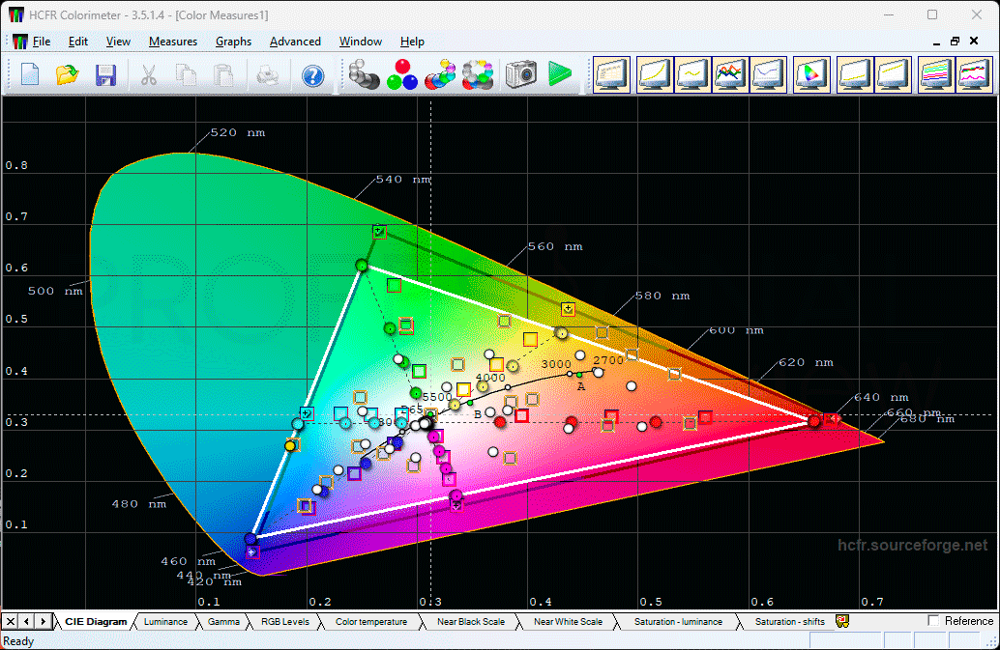The image size is (1000, 650).
Task: Click the measured red primary point
Action: tap(814, 421)
